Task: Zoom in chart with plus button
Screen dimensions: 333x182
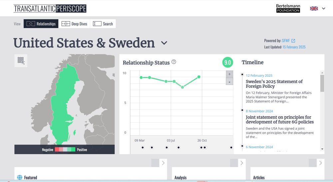Action: click(229, 74)
